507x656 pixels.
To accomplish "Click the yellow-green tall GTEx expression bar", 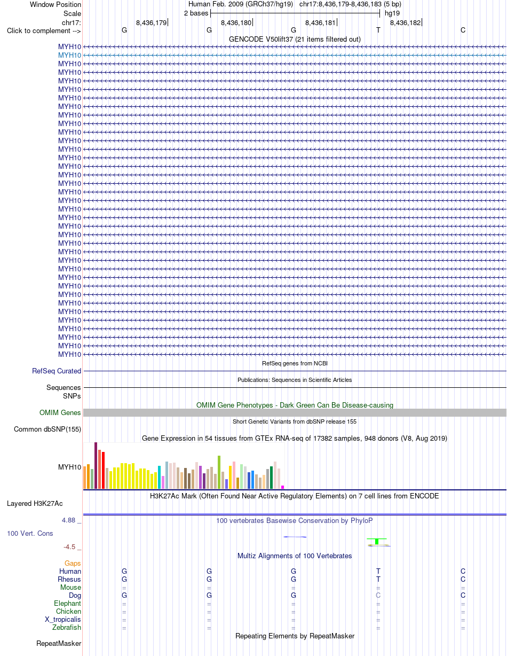I will (219, 472).
